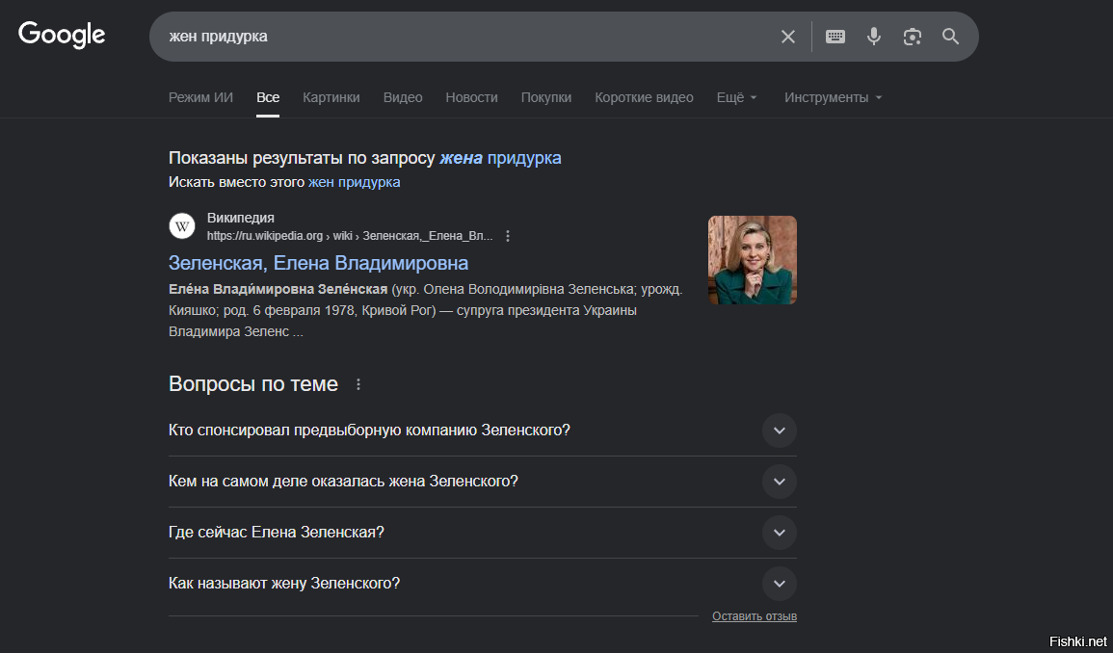Expand the question Где сейчас Елена Зеленская
The width and height of the screenshot is (1113, 653).
point(779,533)
